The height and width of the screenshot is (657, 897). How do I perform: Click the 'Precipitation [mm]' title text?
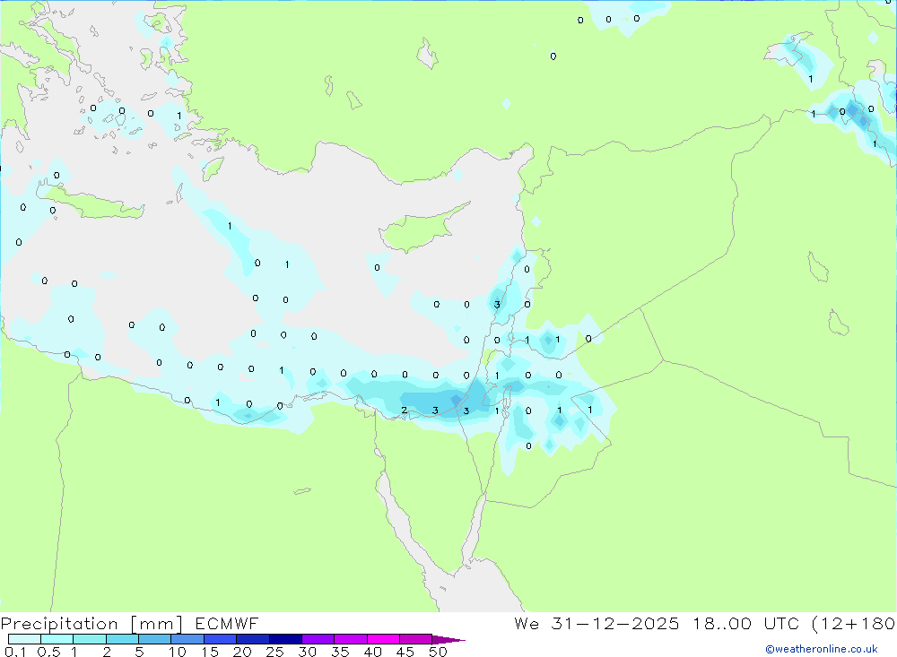pos(91,624)
